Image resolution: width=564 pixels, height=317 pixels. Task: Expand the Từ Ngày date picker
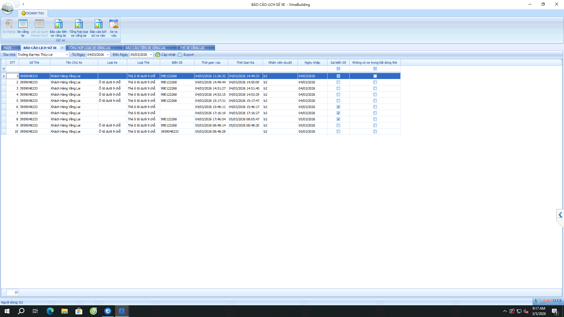[x=108, y=55]
